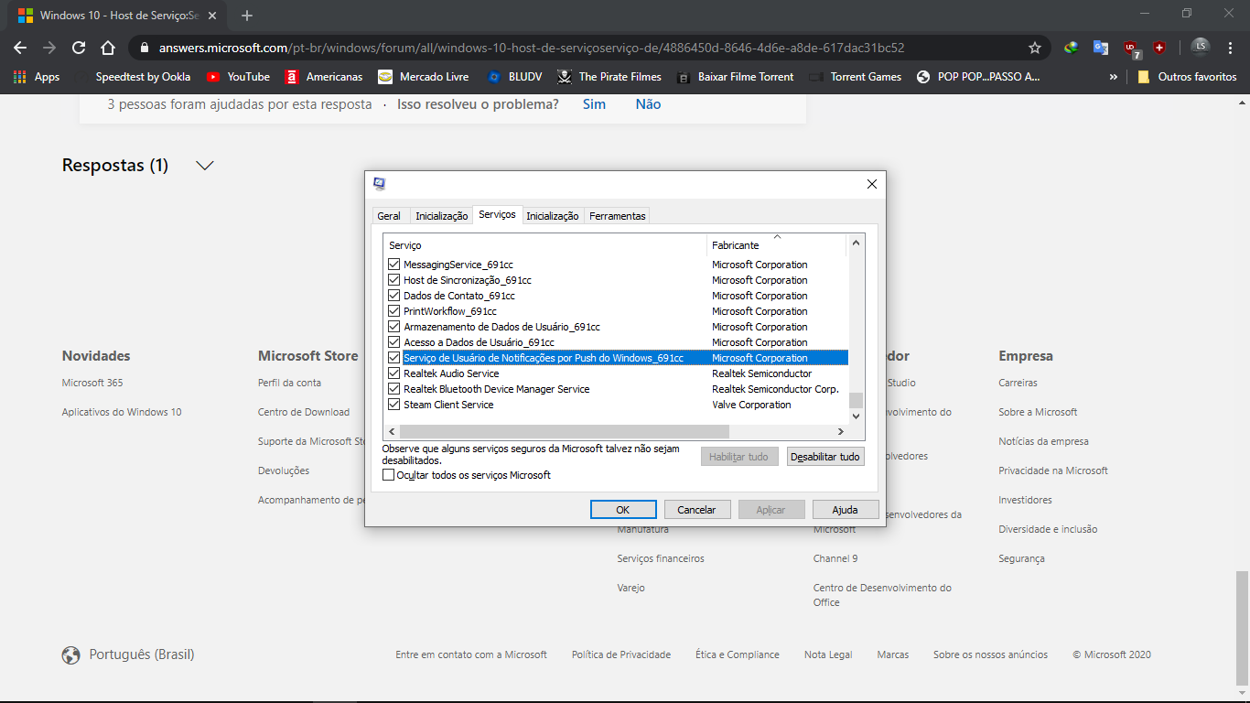Close the system configuration dialog
Viewport: 1250px width, 703px height.
tap(872, 184)
